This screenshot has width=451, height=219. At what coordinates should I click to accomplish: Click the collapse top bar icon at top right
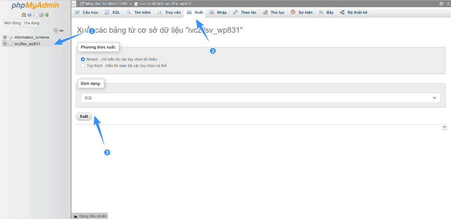(x=448, y=4)
